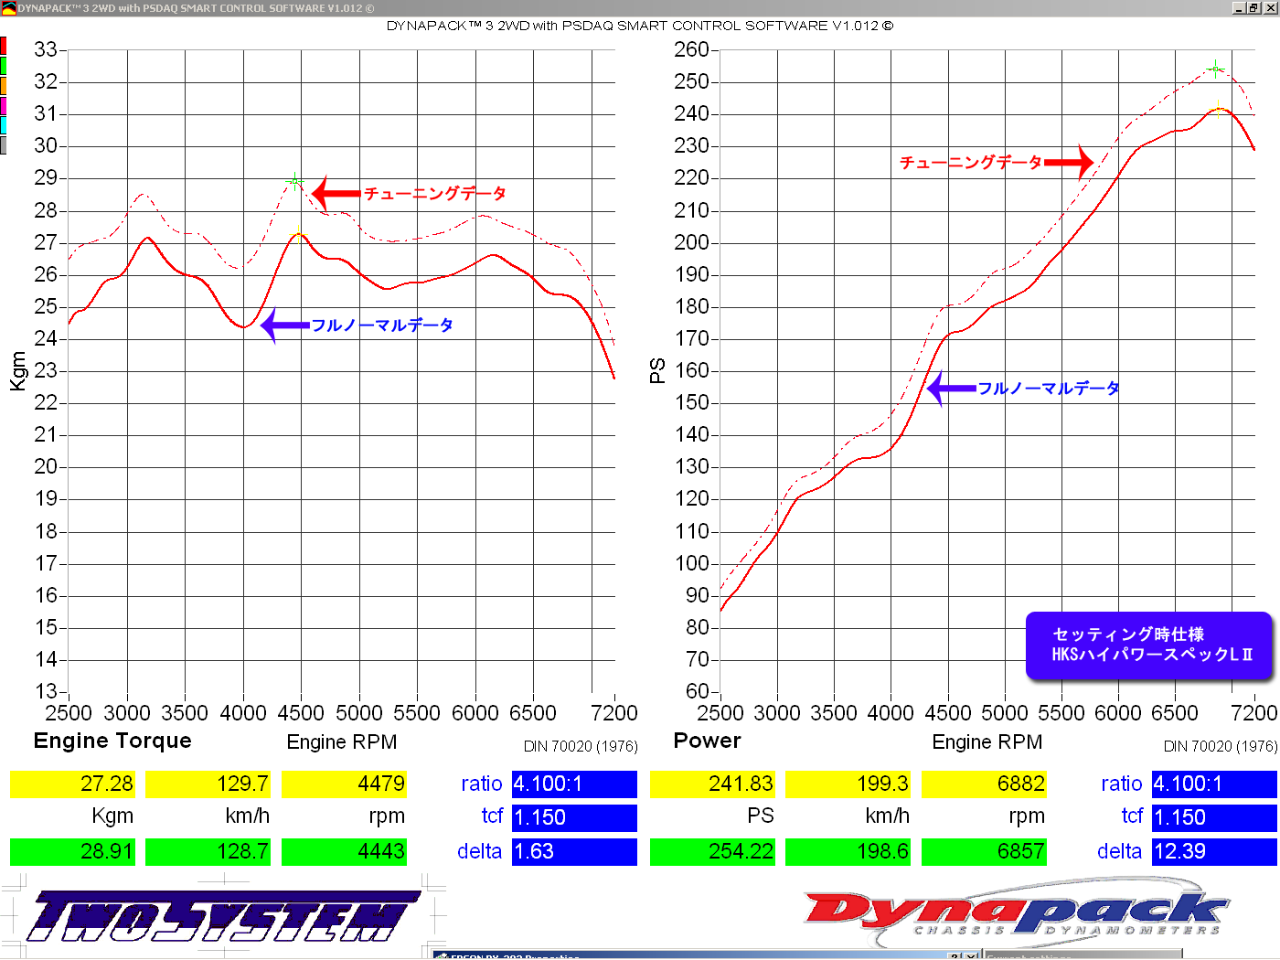Click the green 28.91 Kgm torque readout

pos(72,851)
